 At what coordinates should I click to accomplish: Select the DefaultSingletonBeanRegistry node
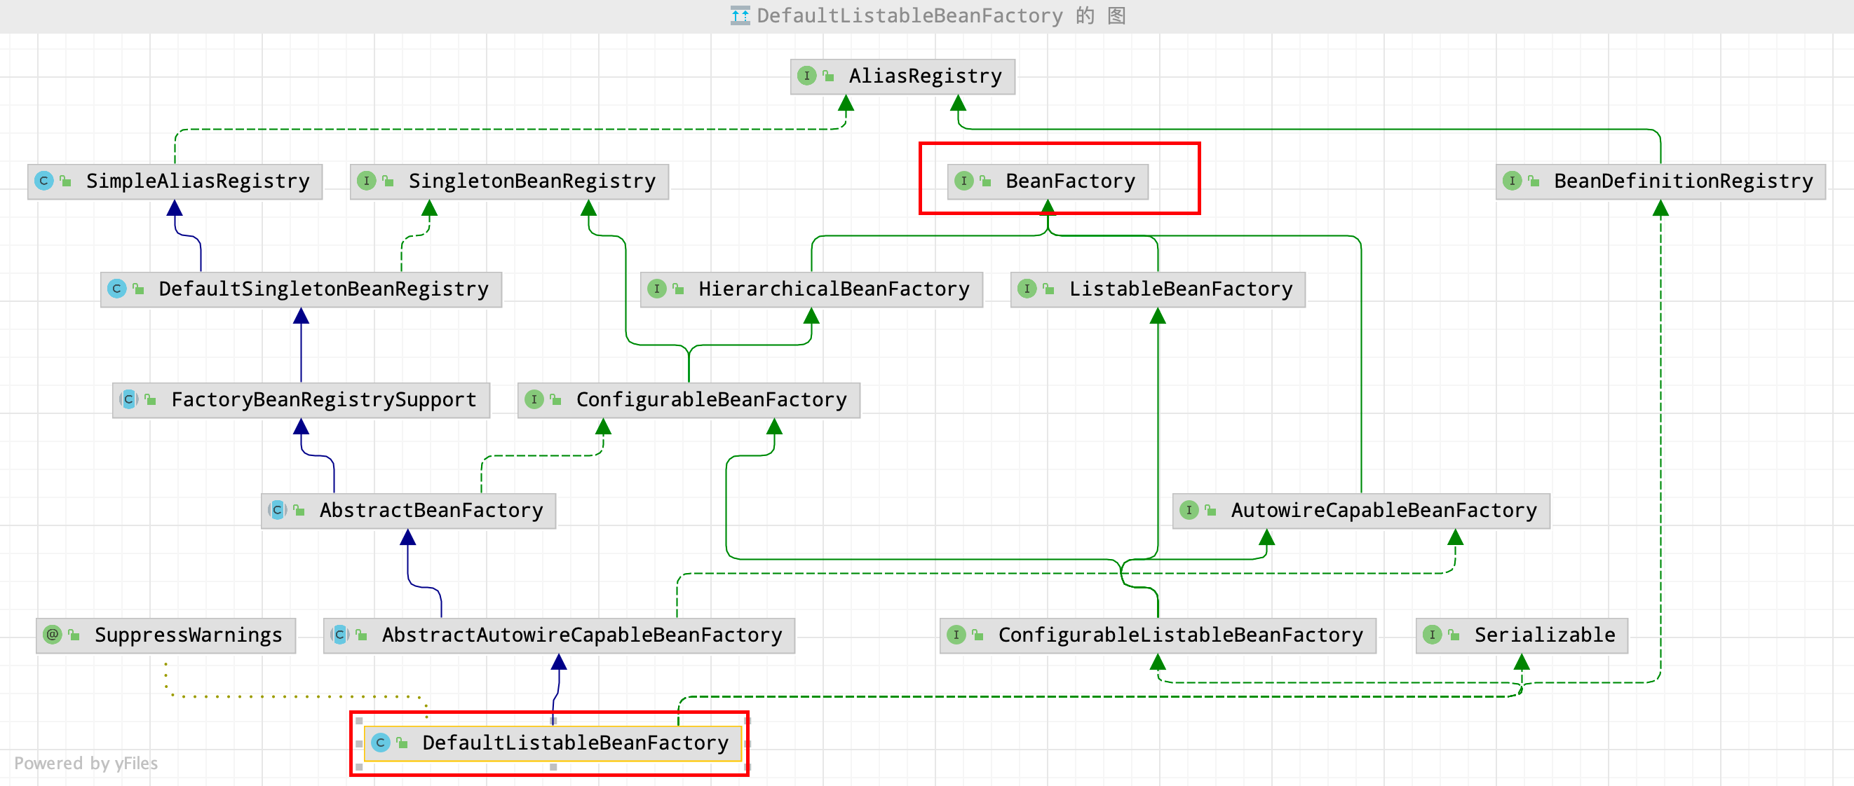click(301, 289)
